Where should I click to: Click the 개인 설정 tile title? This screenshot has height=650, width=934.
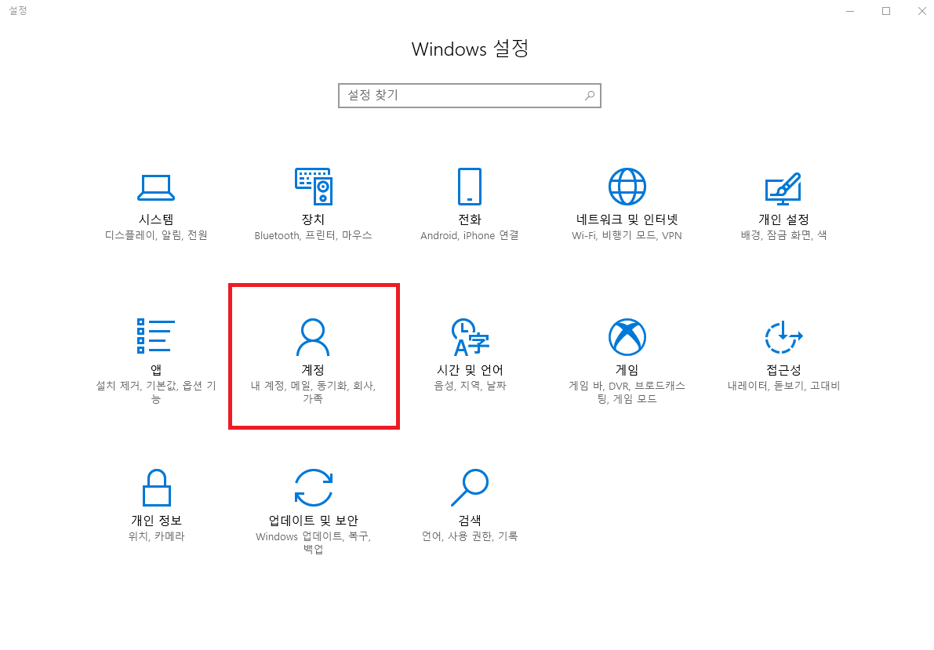tap(783, 220)
